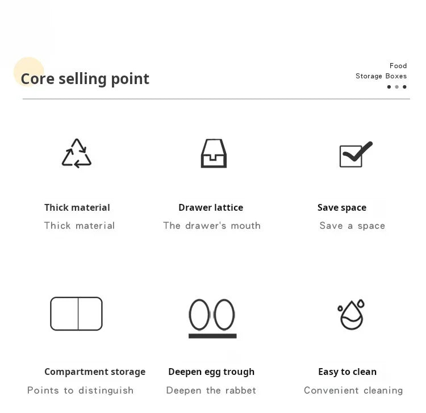Click the Core selling point heading
426x413 pixels.
click(x=85, y=78)
